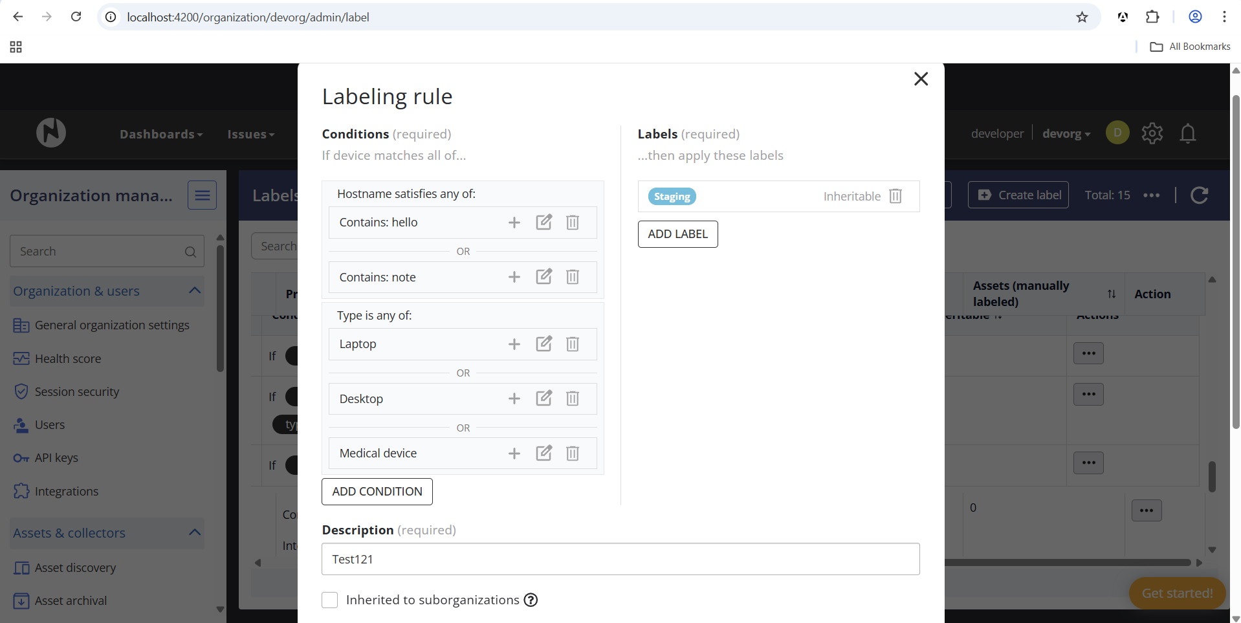Click the Create label button
Image resolution: width=1241 pixels, height=623 pixels.
(1018, 195)
